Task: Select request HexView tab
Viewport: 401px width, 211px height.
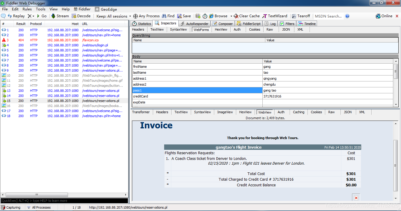Action: (221, 29)
